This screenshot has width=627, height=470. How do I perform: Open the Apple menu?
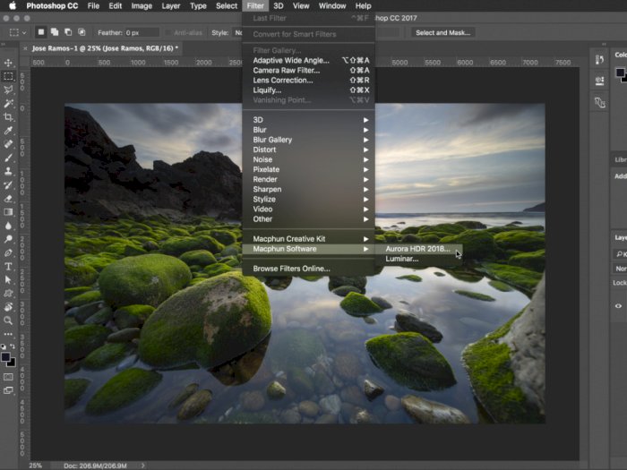pos(13,5)
